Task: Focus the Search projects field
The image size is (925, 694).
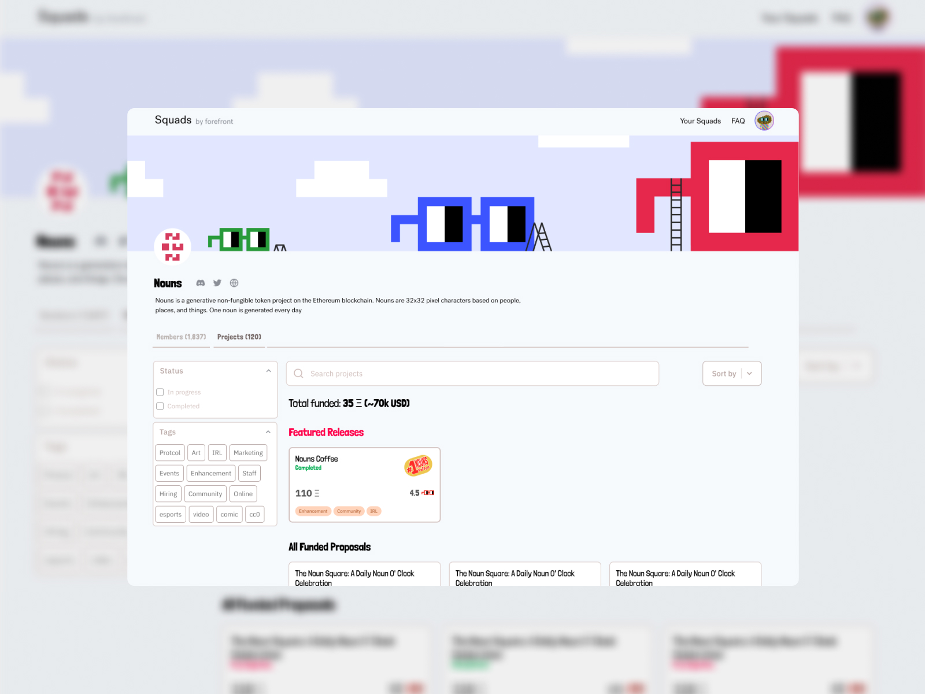Action: coord(472,374)
